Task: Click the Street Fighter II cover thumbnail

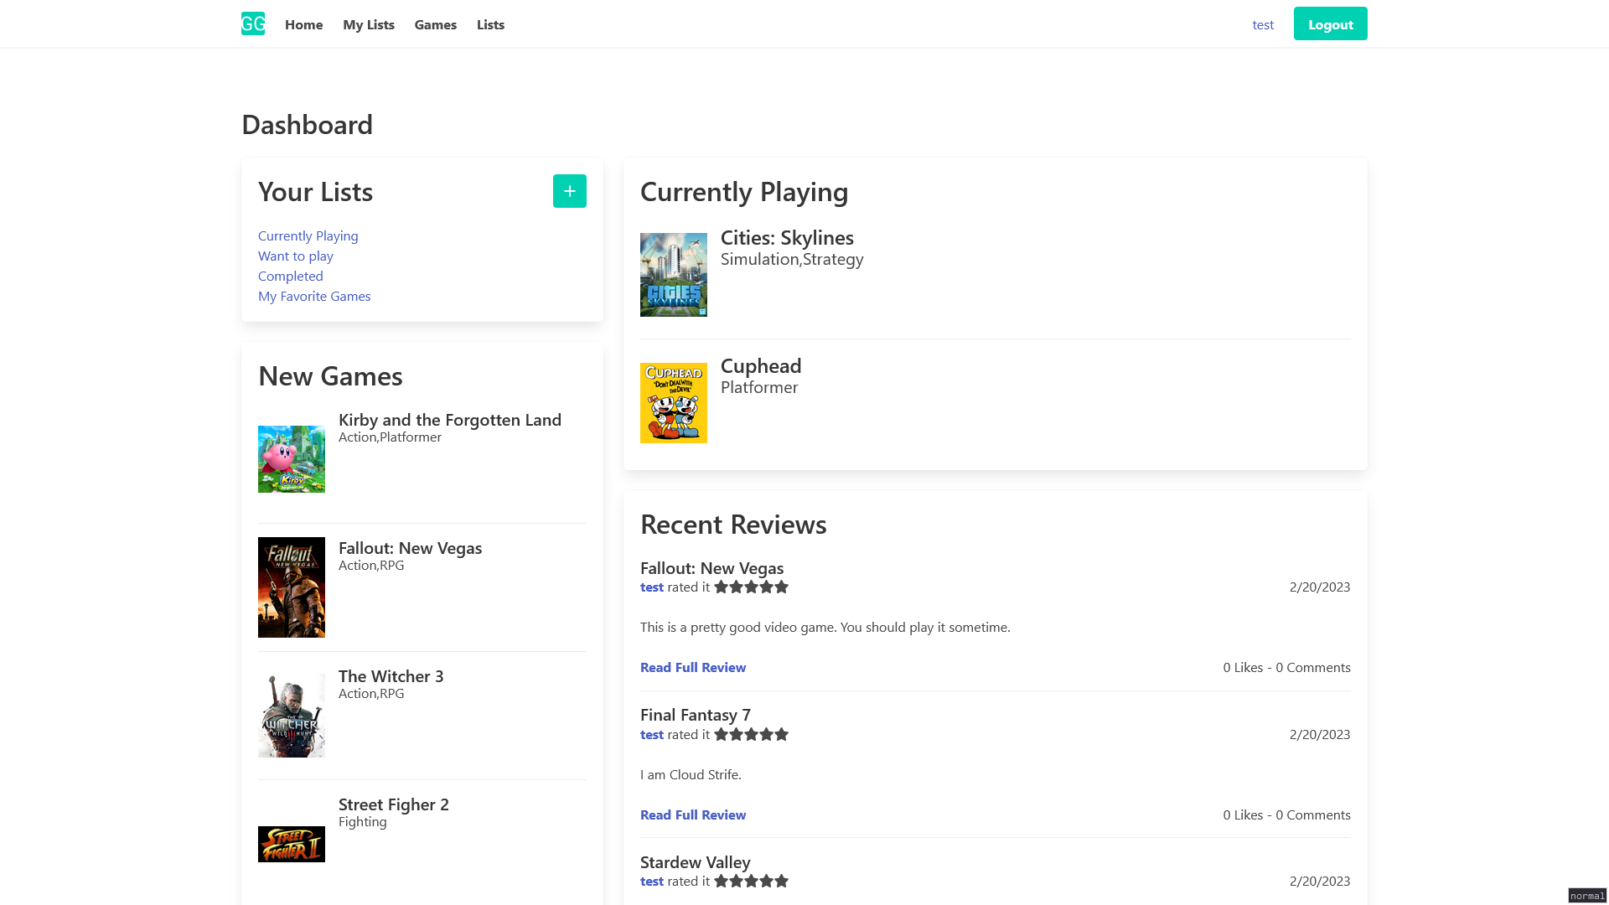Action: pyautogui.click(x=292, y=844)
